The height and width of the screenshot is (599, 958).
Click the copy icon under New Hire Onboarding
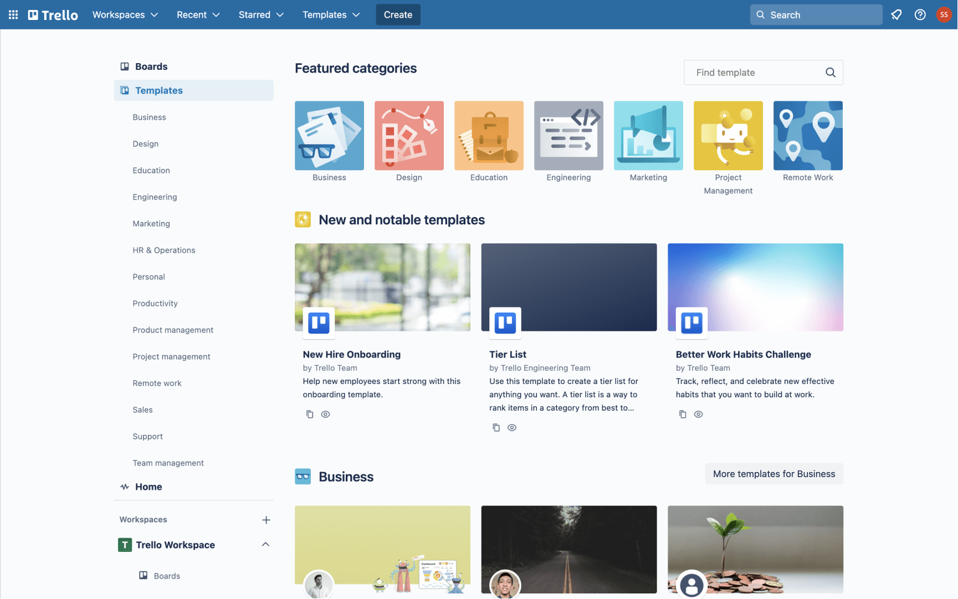pos(310,414)
